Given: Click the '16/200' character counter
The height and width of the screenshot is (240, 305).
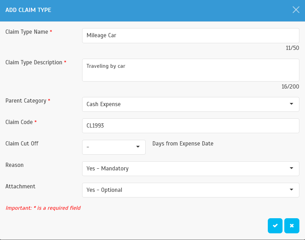Looking at the screenshot, I should click(290, 86).
